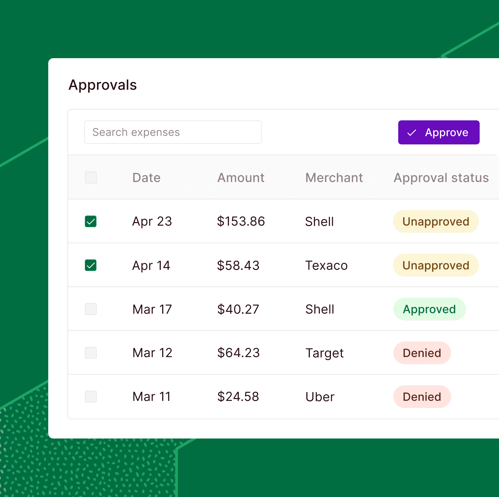Click the Approved badge on the Mar 17 row

click(x=429, y=309)
